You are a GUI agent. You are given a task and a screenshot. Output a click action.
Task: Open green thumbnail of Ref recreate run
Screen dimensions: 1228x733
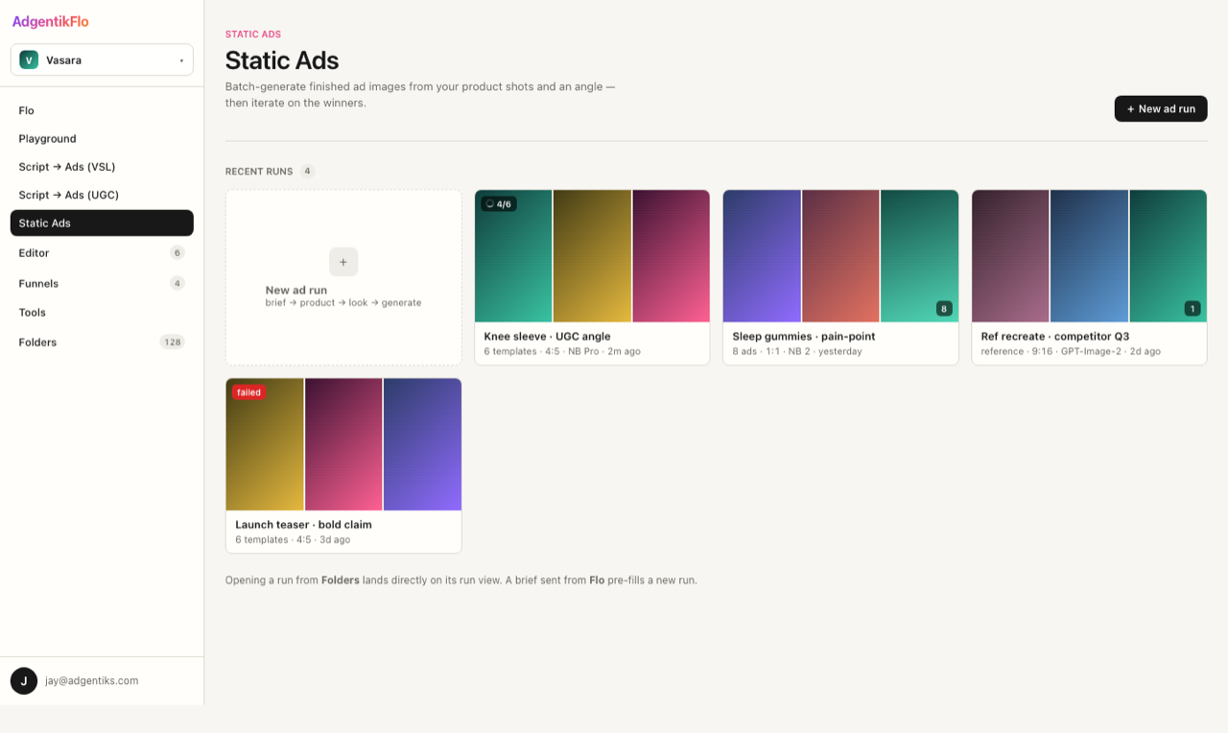(x=1169, y=256)
